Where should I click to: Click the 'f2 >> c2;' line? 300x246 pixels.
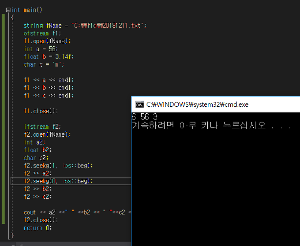coord(37,197)
